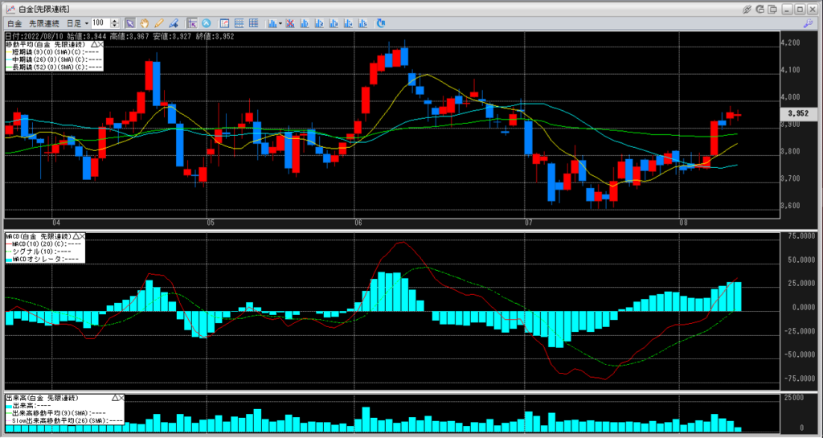
Task: Click the MACDオシレータ legend entry
Action: pos(42,259)
